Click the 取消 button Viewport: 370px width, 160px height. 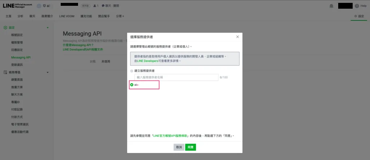click(x=179, y=147)
